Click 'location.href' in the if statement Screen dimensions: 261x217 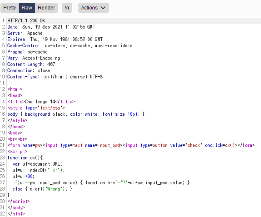pyautogui.click(x=102, y=183)
